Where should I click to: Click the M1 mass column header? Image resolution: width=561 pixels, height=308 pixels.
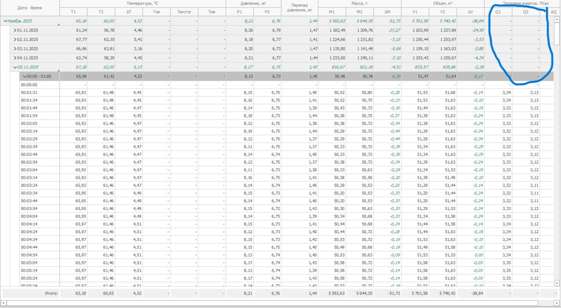pyautogui.click(x=332, y=12)
